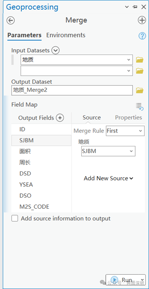The width and height of the screenshot is (149, 289).
Task: Click the back arrow icon beside Merge
Action: (x=10, y=20)
